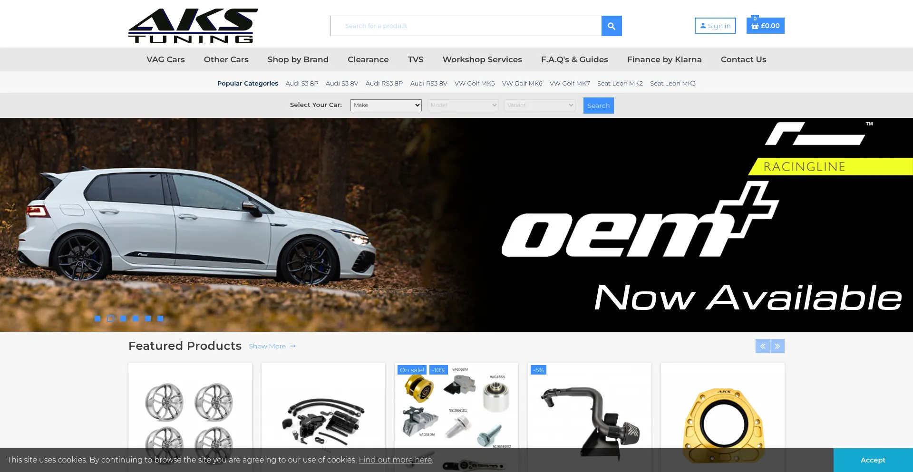This screenshot has height=472, width=913.
Task: Select the second banner slide dot
Action: (x=110, y=318)
